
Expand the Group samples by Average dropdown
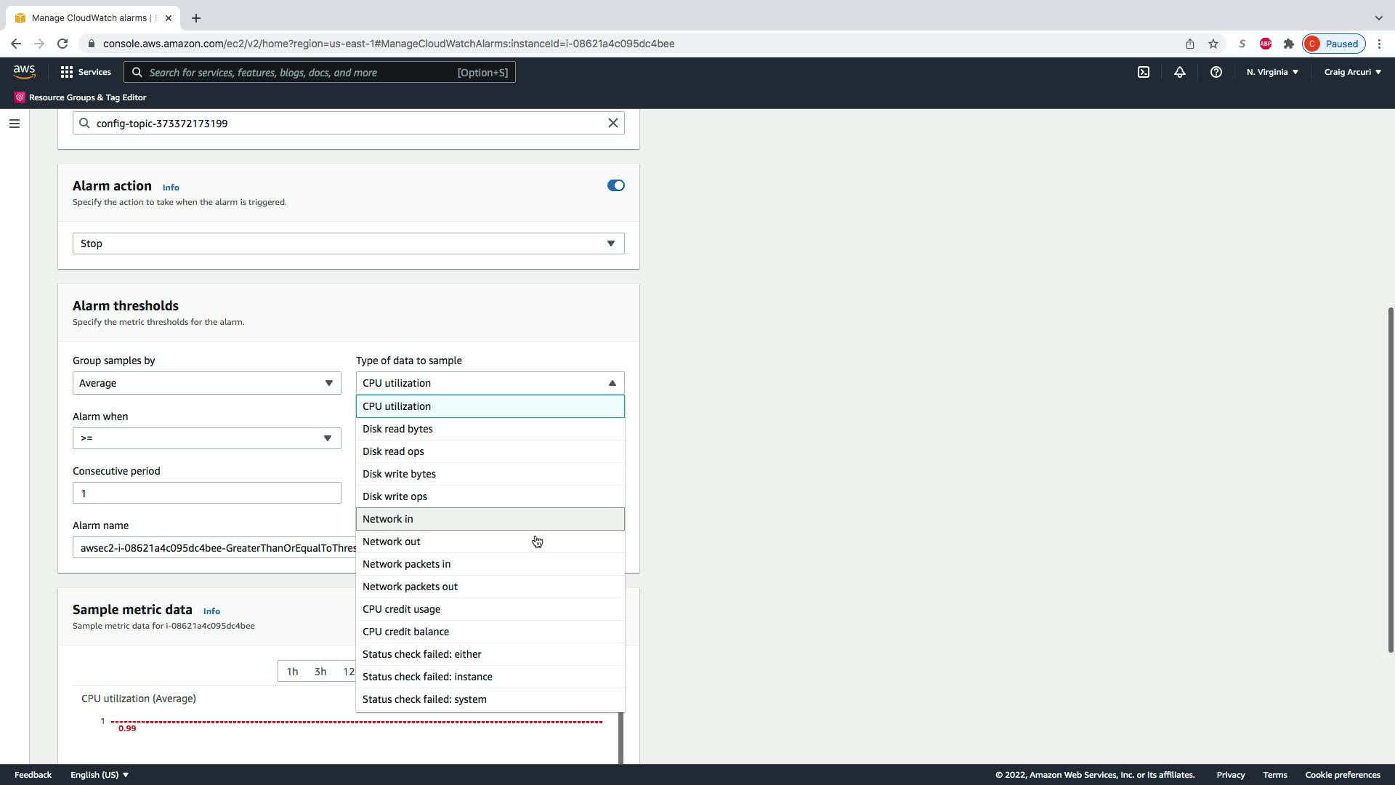pos(206,383)
